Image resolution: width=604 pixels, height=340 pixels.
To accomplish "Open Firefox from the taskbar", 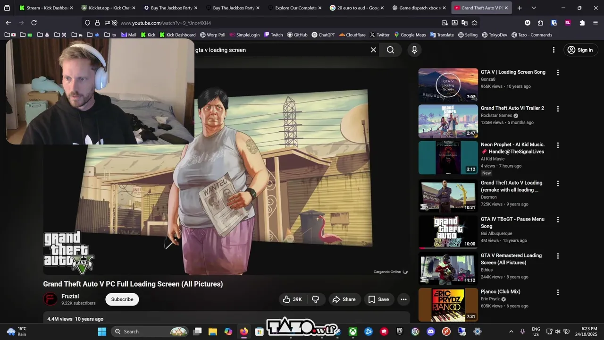I will pos(243,331).
